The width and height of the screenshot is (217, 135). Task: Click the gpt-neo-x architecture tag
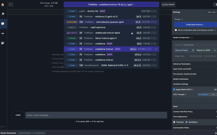click(72, 33)
